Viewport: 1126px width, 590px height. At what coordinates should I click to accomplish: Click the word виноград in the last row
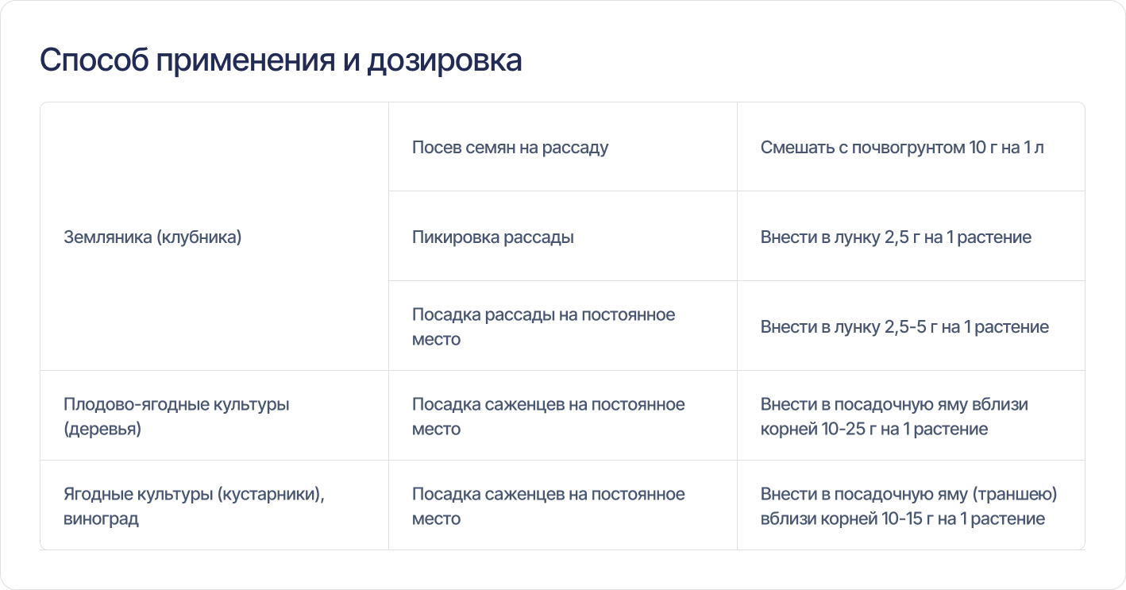point(101,519)
